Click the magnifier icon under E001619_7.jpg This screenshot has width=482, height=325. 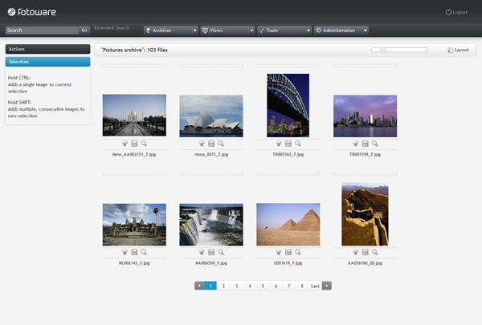[298, 252]
